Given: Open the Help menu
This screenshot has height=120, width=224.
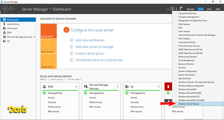Looking at the screenshot, I should click(x=218, y=9).
